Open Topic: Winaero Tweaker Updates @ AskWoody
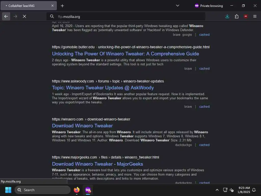Viewport: 261px width, 196px height. pos(103,88)
